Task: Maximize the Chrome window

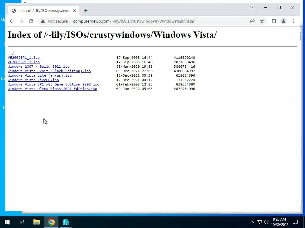Action: coord(279,7)
